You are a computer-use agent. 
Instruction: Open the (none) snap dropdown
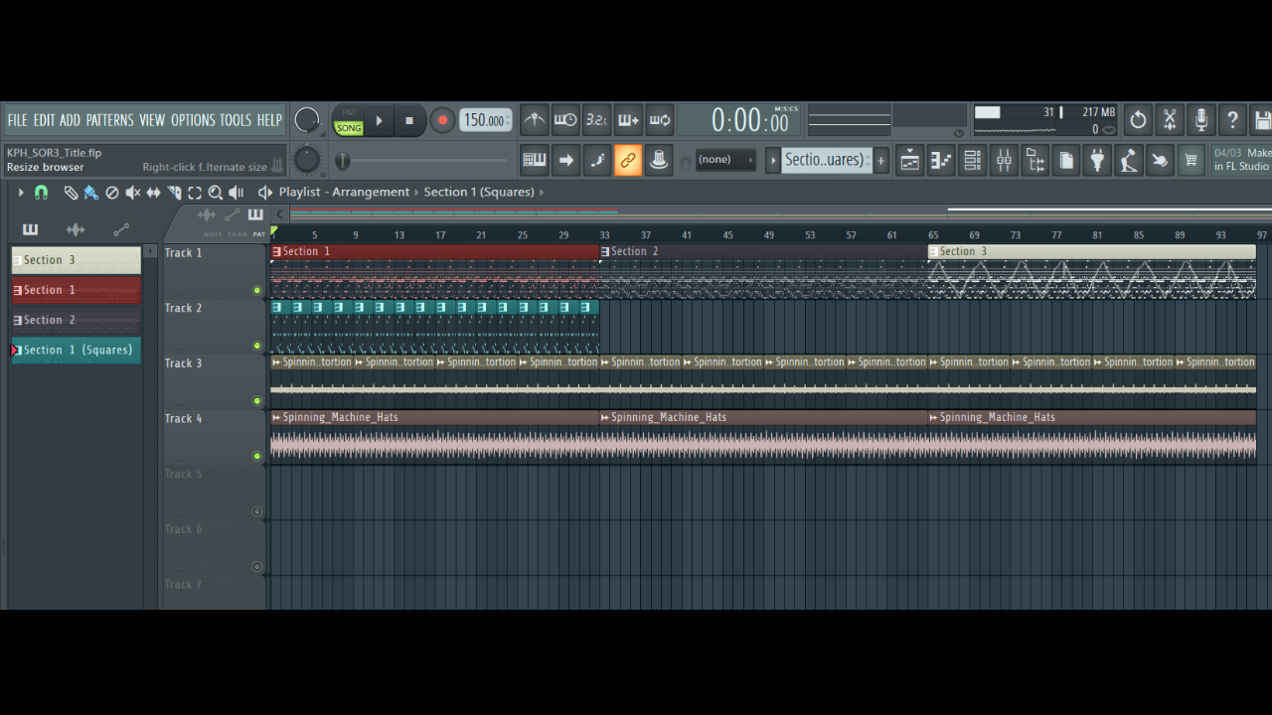tap(725, 160)
